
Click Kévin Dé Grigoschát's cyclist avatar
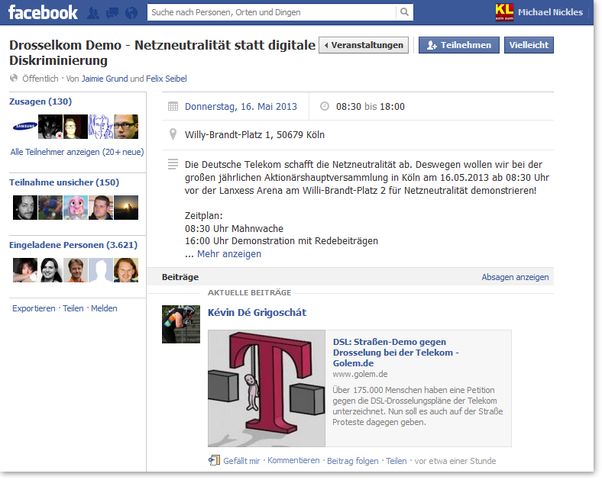tap(181, 324)
